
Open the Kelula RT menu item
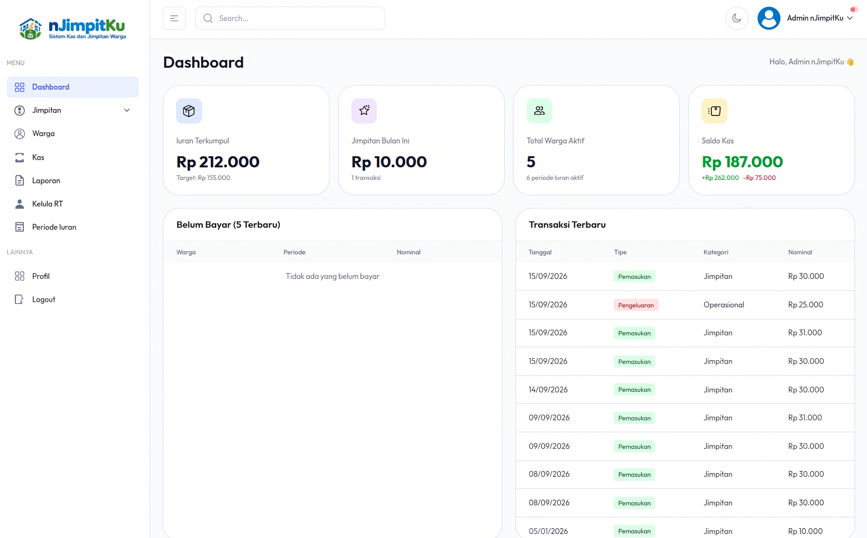tap(73, 204)
